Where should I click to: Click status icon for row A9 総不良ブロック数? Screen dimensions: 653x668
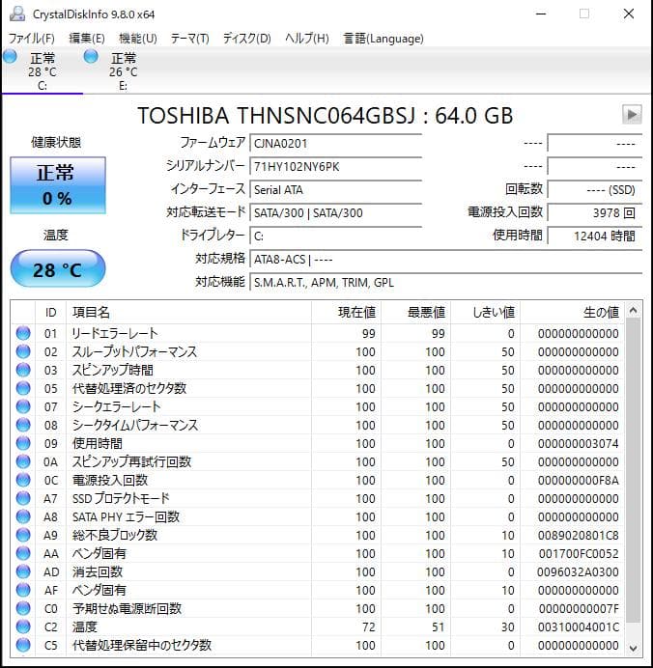point(23,535)
